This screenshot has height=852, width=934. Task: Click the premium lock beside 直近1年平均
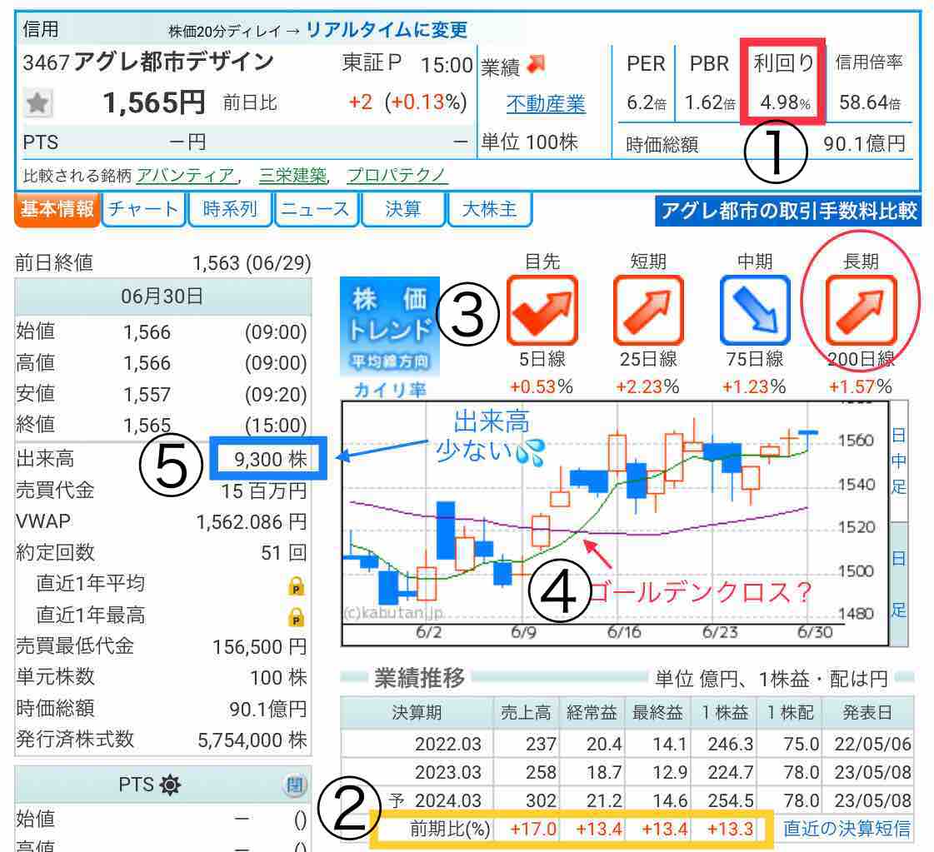[x=296, y=585]
